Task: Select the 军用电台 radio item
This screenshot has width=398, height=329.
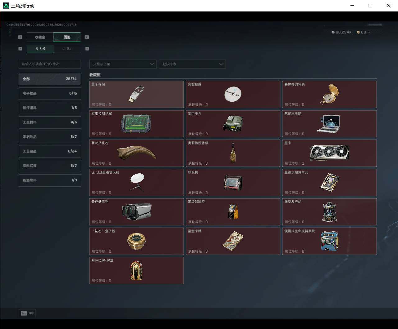Action: (x=233, y=124)
